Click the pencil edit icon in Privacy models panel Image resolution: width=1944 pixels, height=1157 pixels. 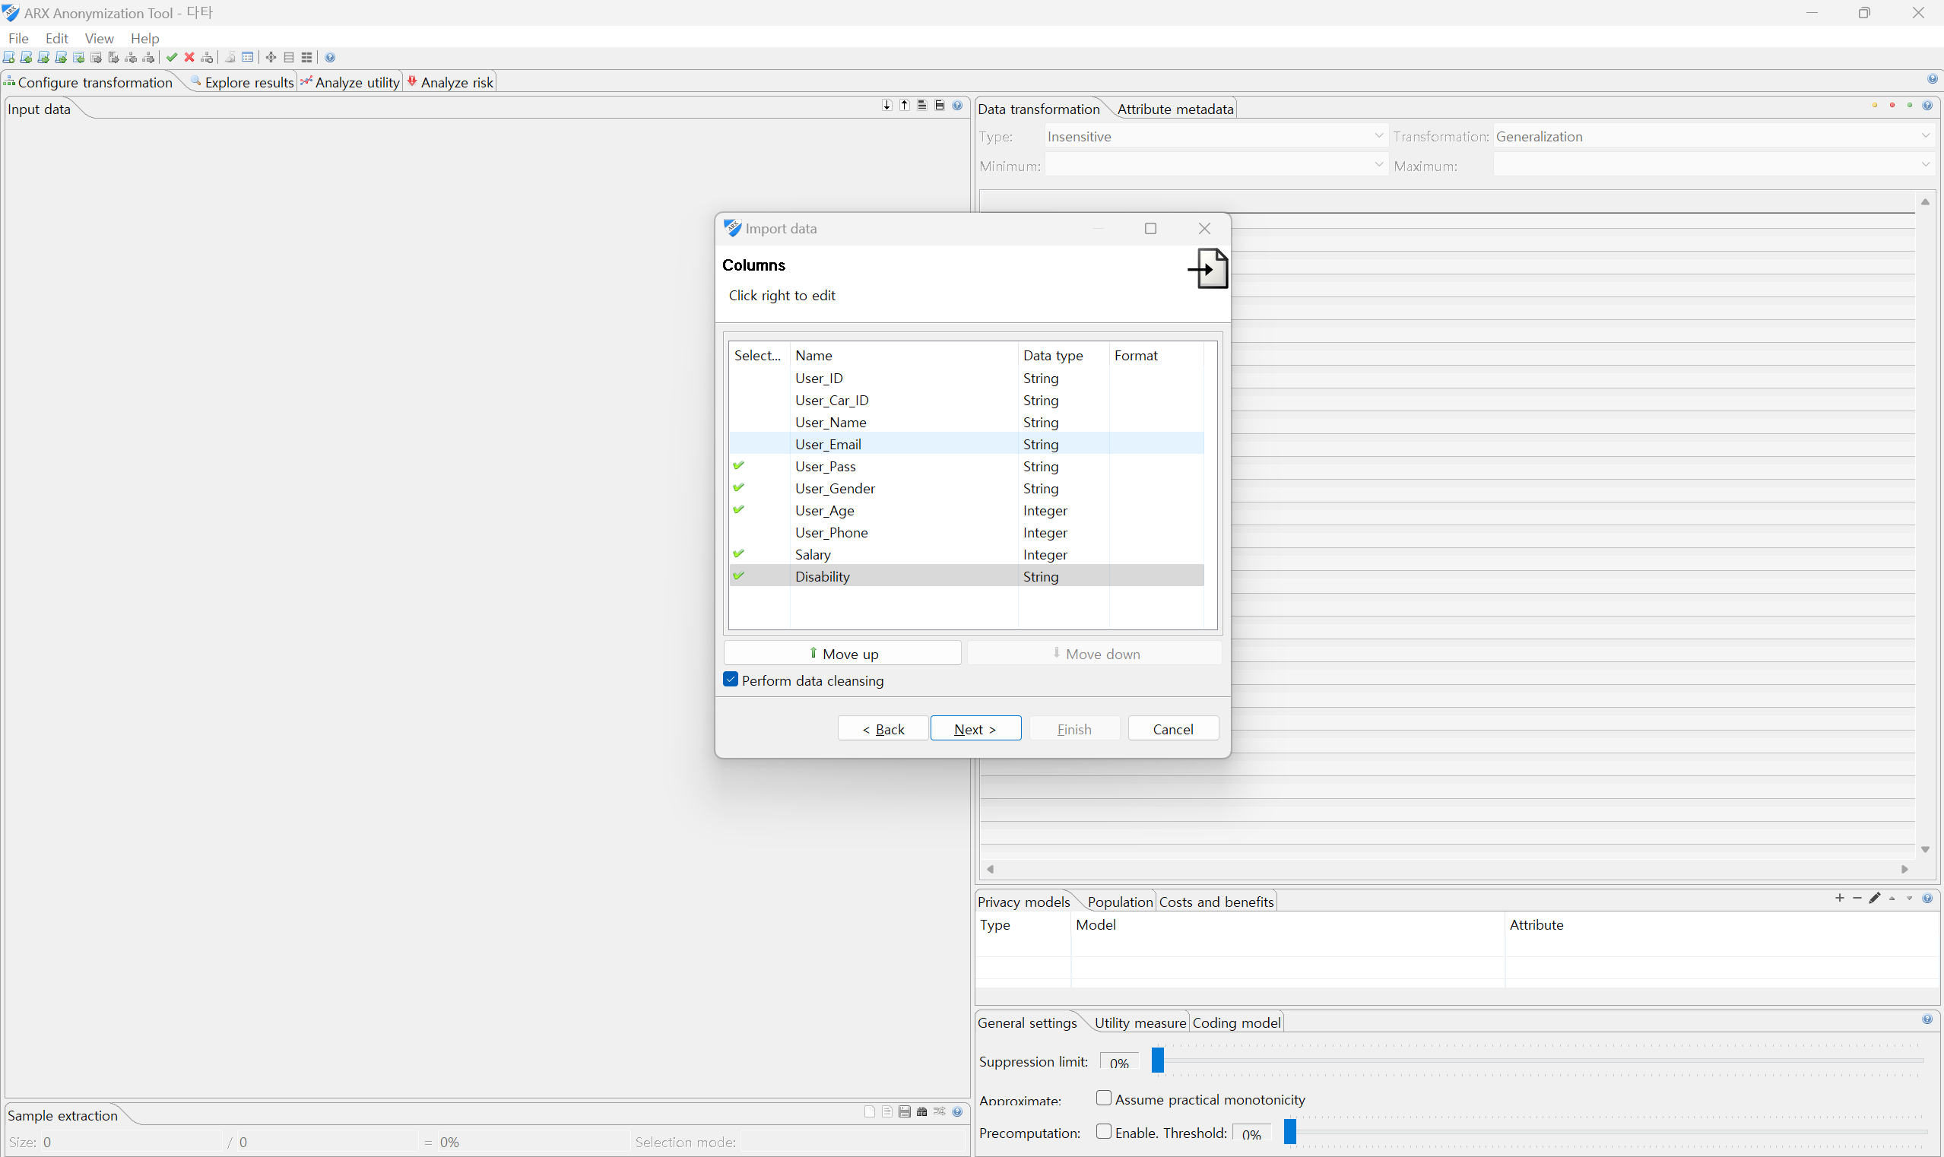coord(1875,898)
